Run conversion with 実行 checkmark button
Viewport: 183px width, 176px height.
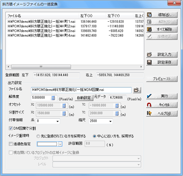pyautogui.click(x=162, y=96)
